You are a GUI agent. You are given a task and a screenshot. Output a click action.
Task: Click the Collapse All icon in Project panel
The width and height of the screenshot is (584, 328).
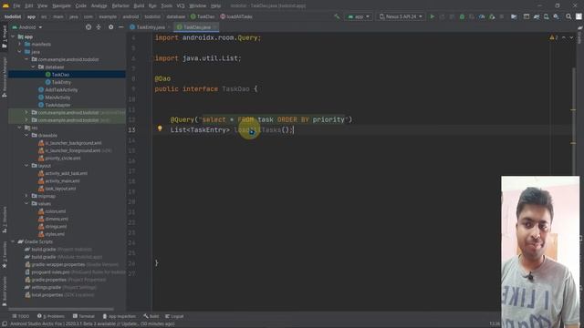(99, 27)
